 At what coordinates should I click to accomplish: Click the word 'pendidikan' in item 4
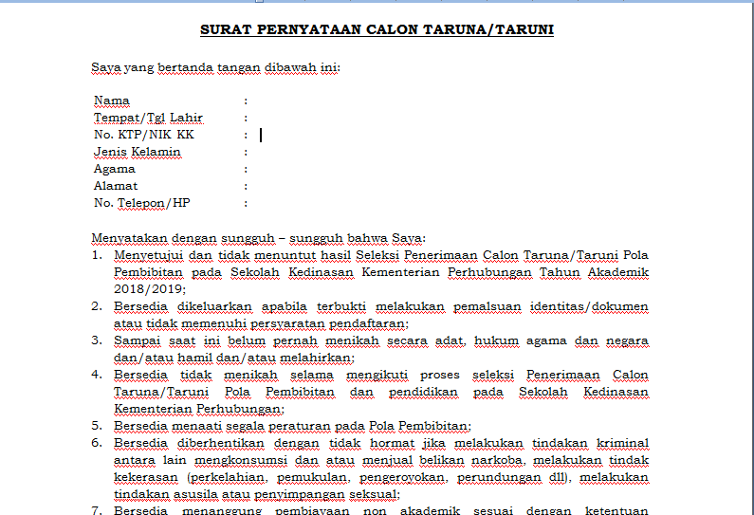(423, 393)
